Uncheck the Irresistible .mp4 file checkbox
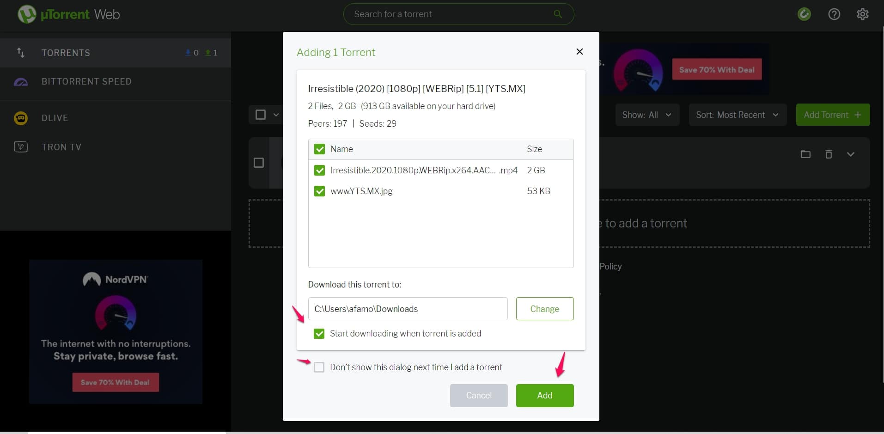Image resolution: width=884 pixels, height=434 pixels. (x=319, y=171)
